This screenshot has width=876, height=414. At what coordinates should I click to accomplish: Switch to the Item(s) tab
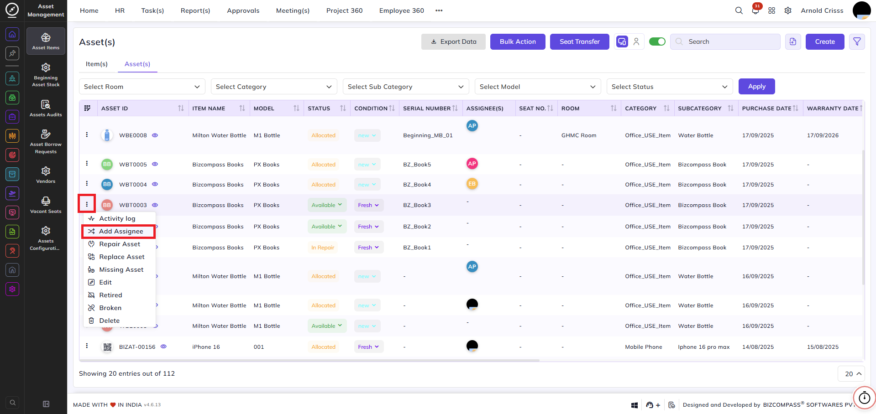click(97, 64)
